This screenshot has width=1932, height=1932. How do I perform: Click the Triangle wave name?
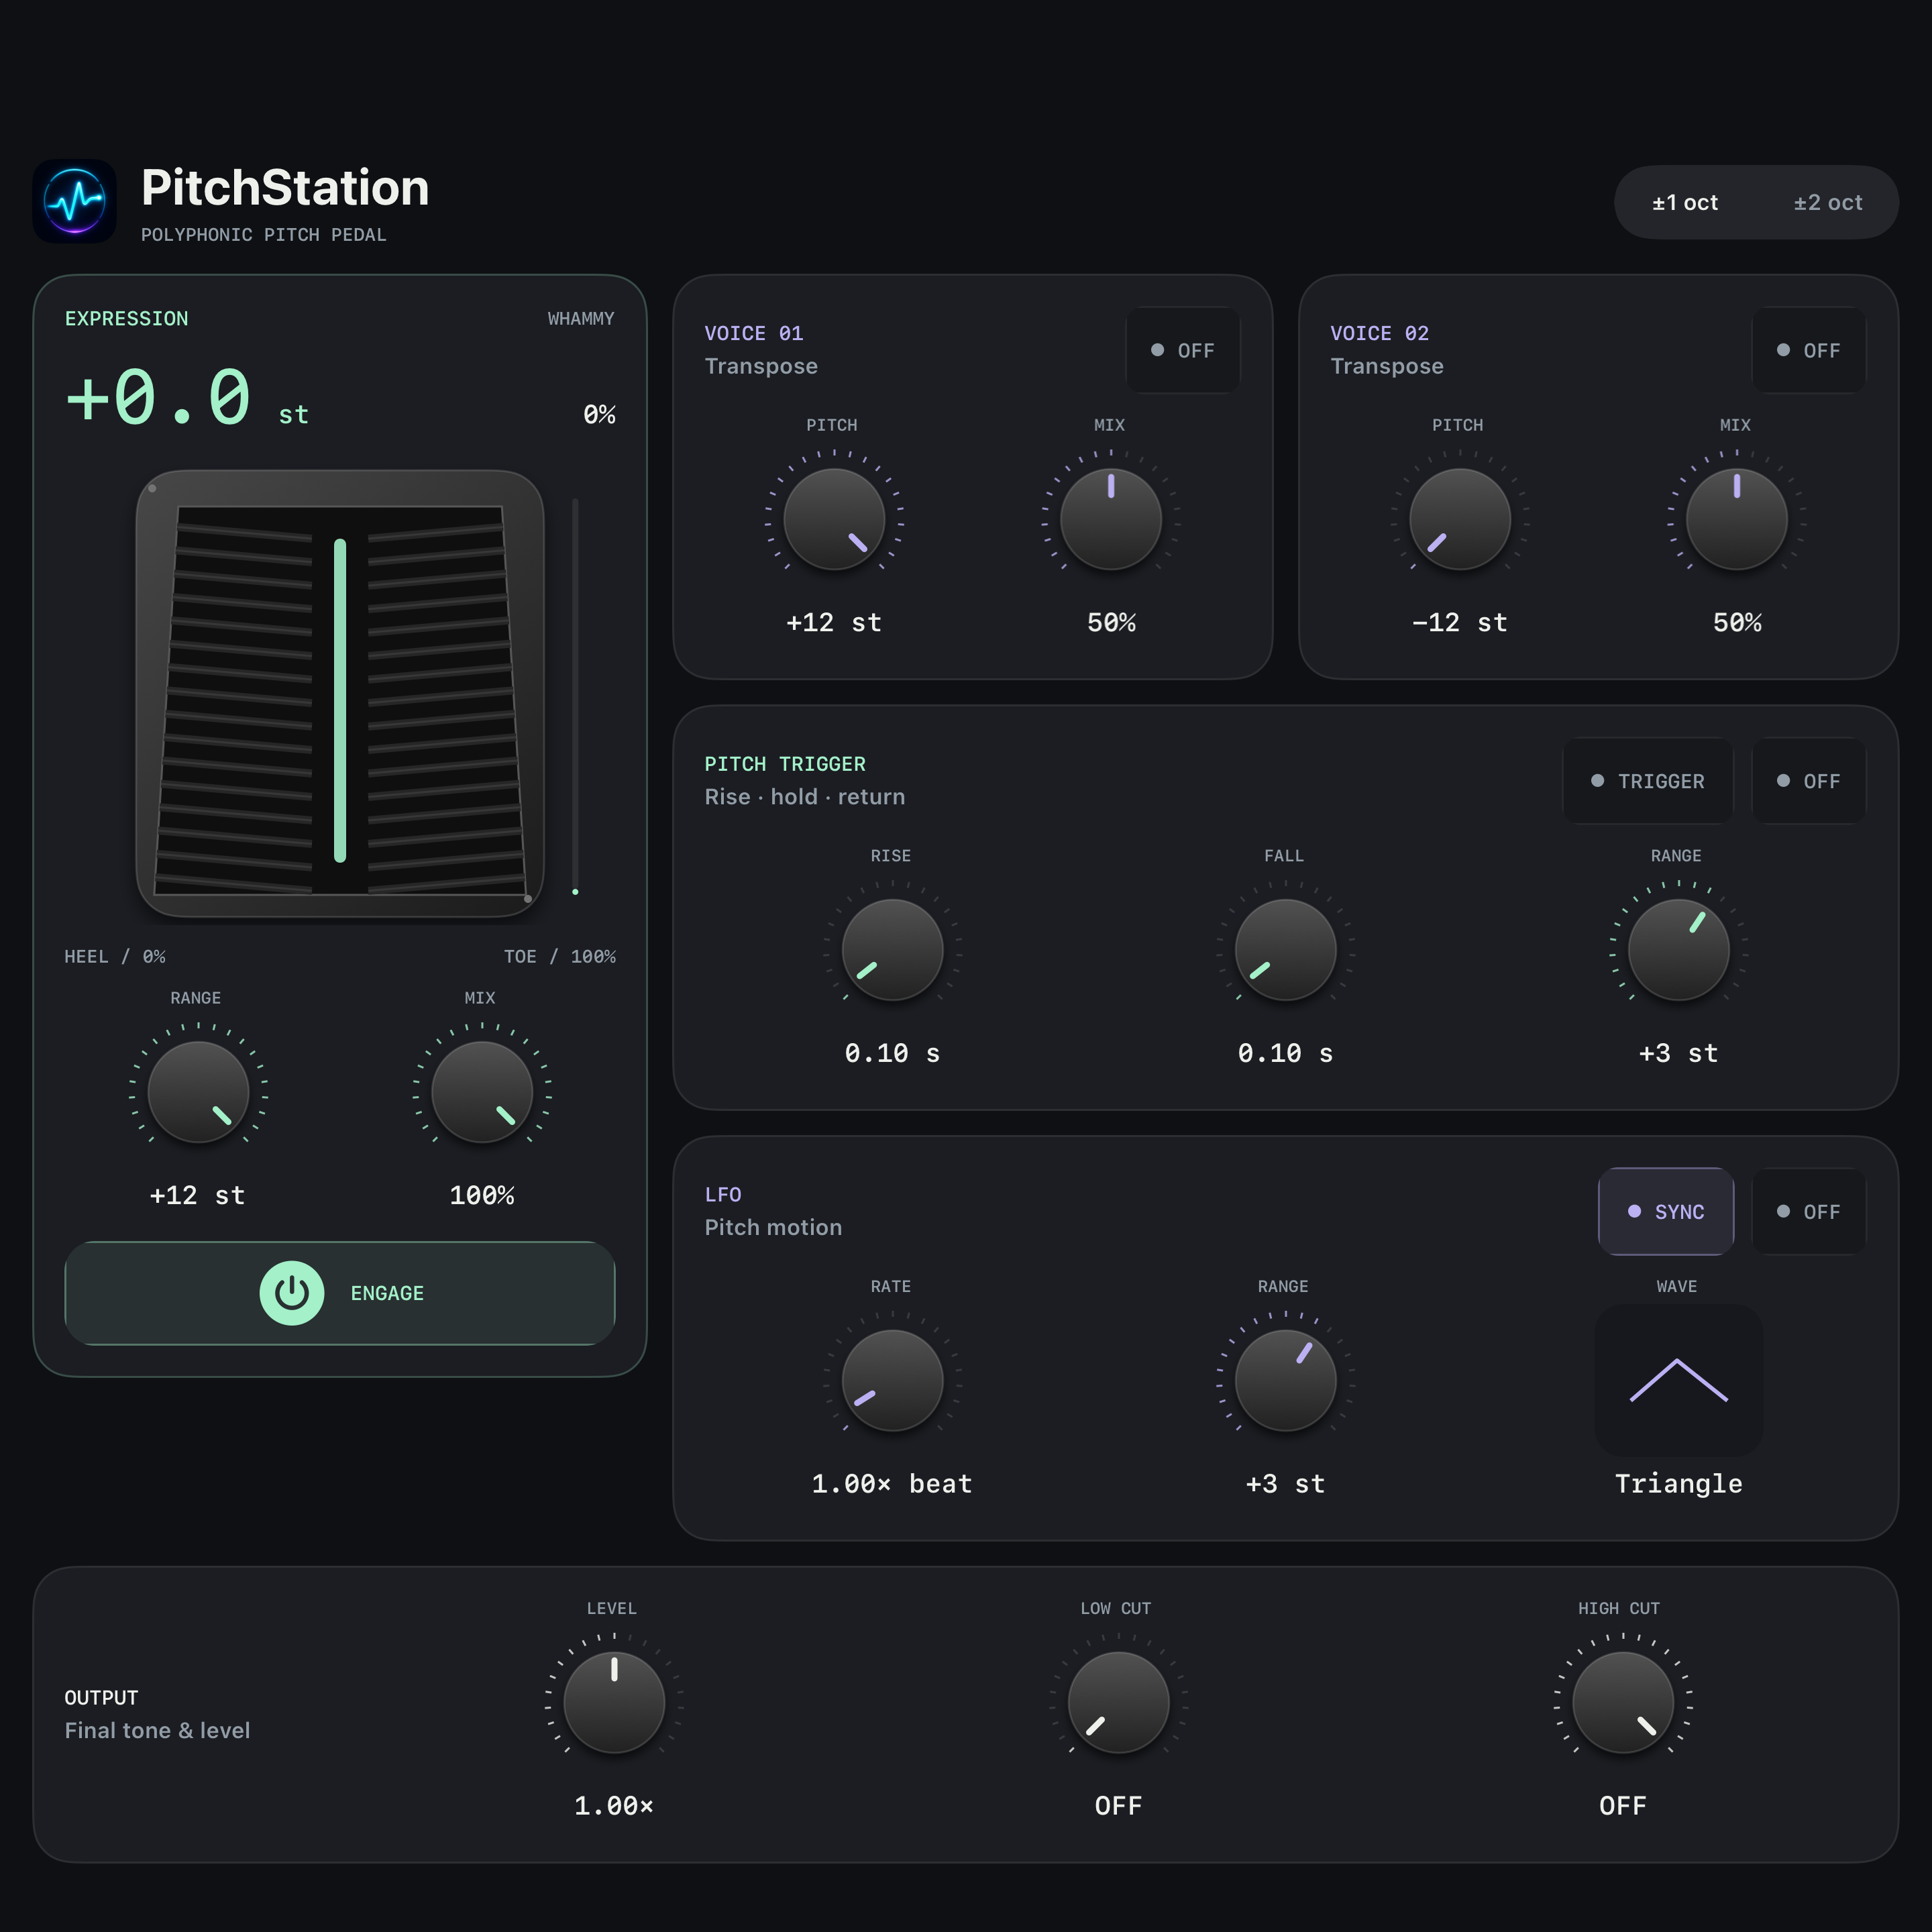point(1679,1484)
